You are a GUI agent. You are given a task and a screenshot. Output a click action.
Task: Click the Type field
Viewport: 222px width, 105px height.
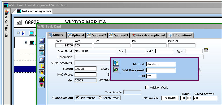(194, 51)
